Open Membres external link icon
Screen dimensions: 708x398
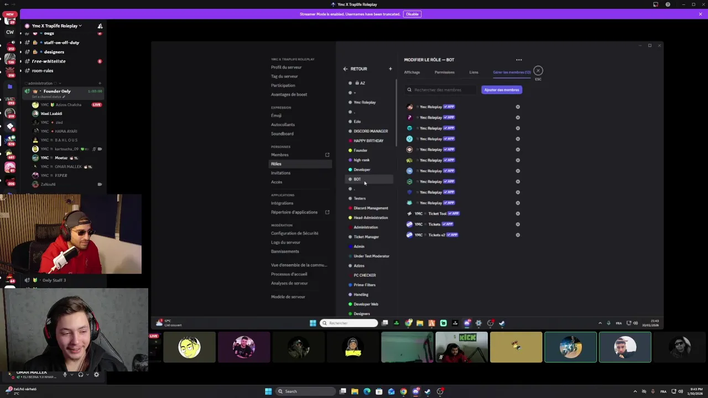(x=327, y=155)
